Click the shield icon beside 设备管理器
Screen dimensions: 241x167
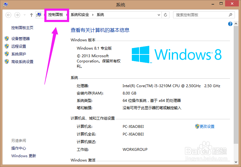pyautogui.click(x=7, y=39)
